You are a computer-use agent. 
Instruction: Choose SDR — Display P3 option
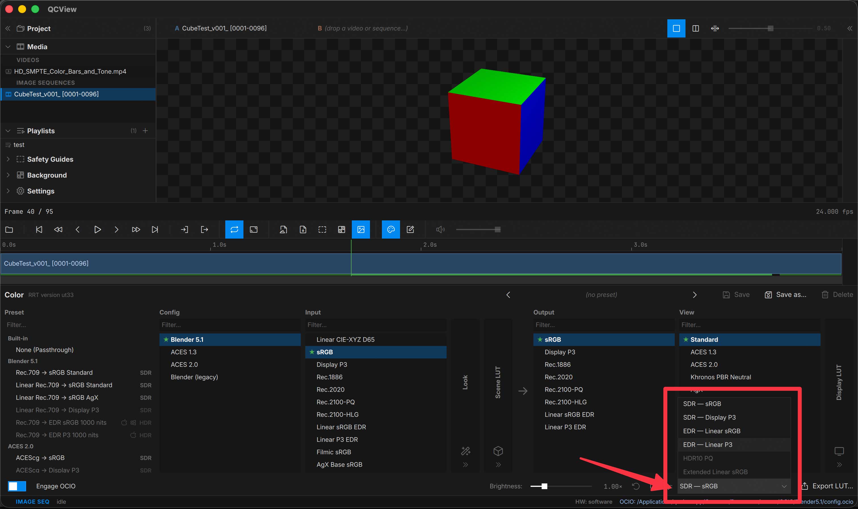[x=734, y=418]
